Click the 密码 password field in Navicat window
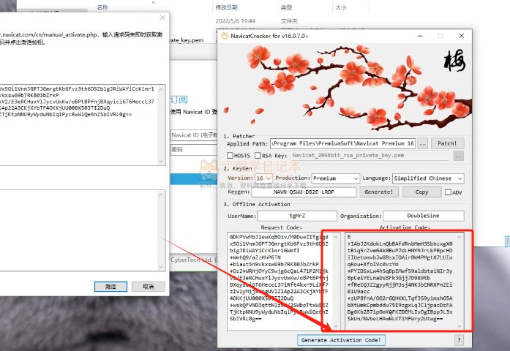The width and height of the screenshot is (510, 351). pos(194,149)
